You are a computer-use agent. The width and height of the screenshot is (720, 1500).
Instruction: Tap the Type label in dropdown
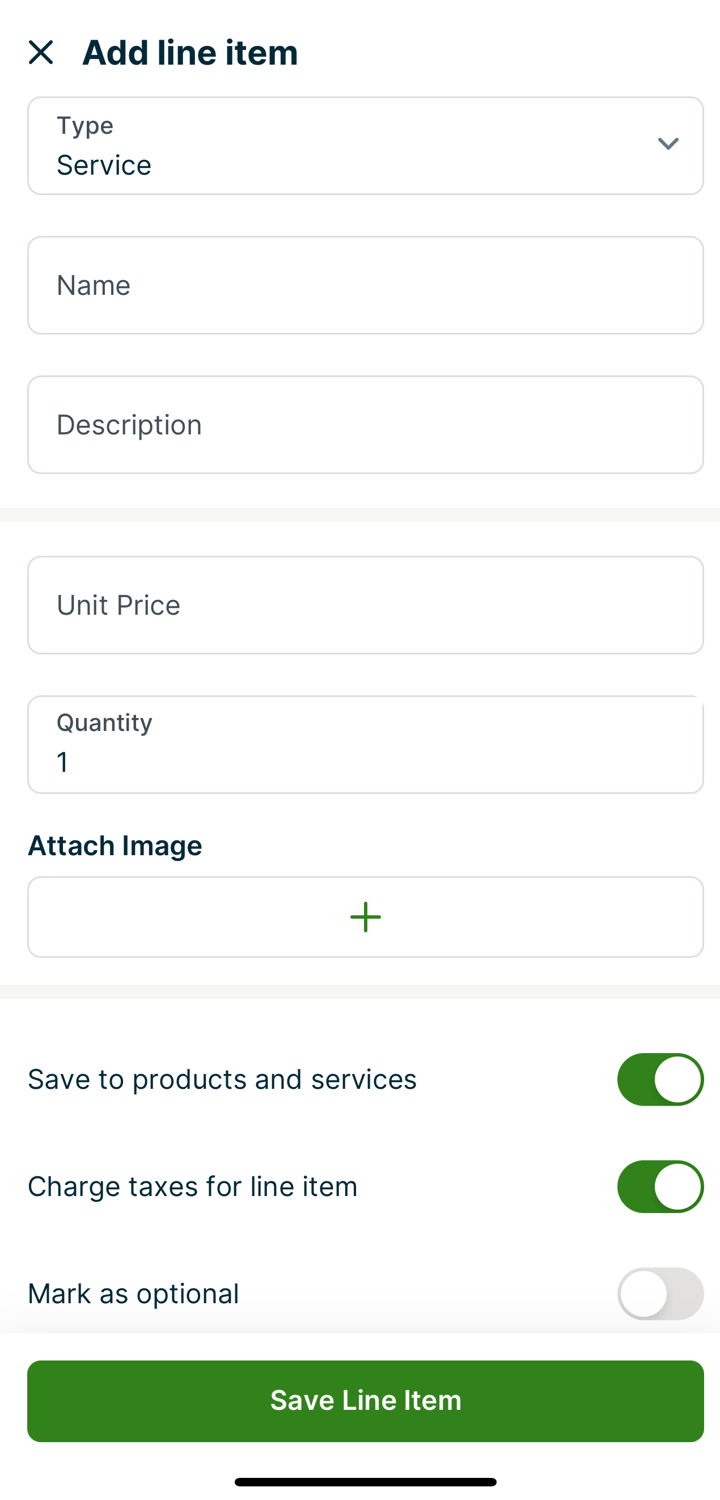[x=85, y=125]
